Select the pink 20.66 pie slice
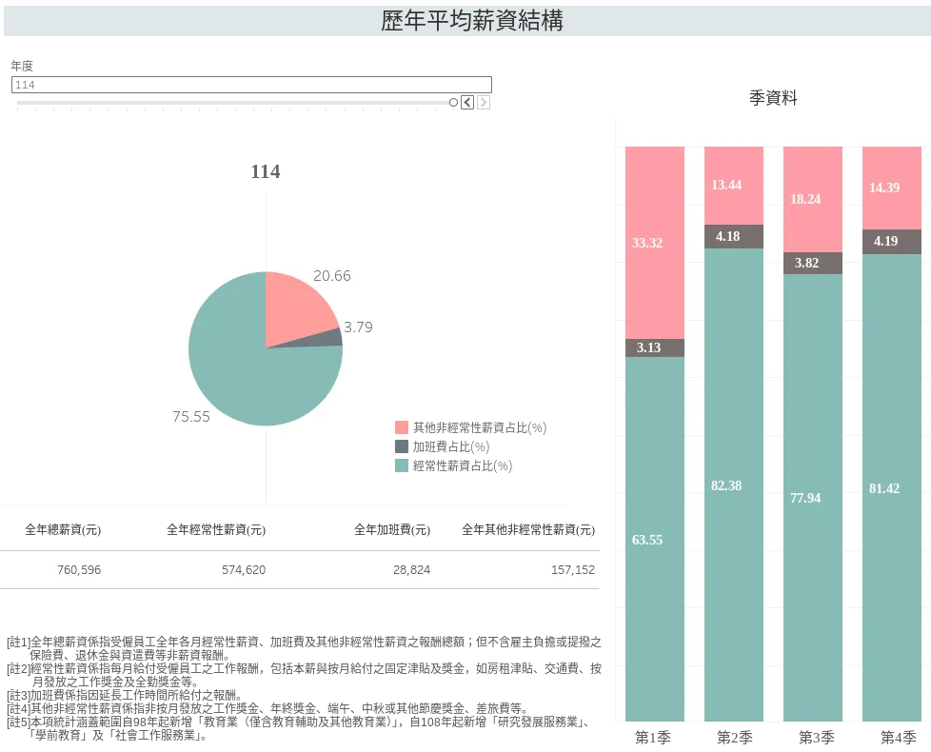This screenshot has width=931, height=752. click(293, 306)
